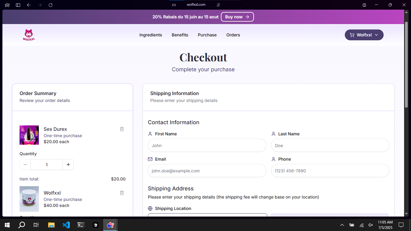The image size is (411, 231).
Task: Click the Shipping Address heading
Action: (171, 189)
